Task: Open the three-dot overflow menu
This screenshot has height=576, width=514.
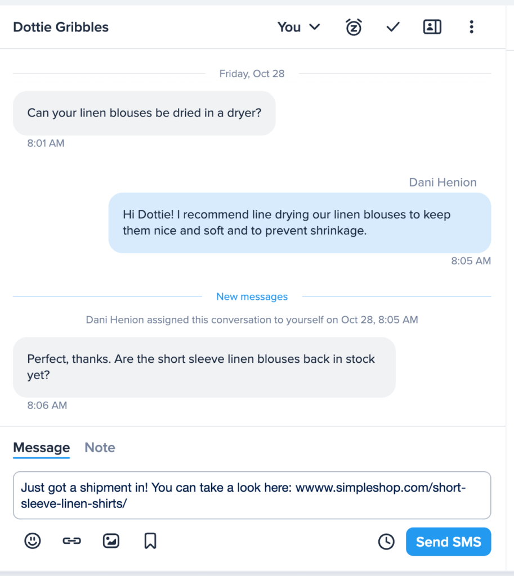Action: pyautogui.click(x=471, y=26)
